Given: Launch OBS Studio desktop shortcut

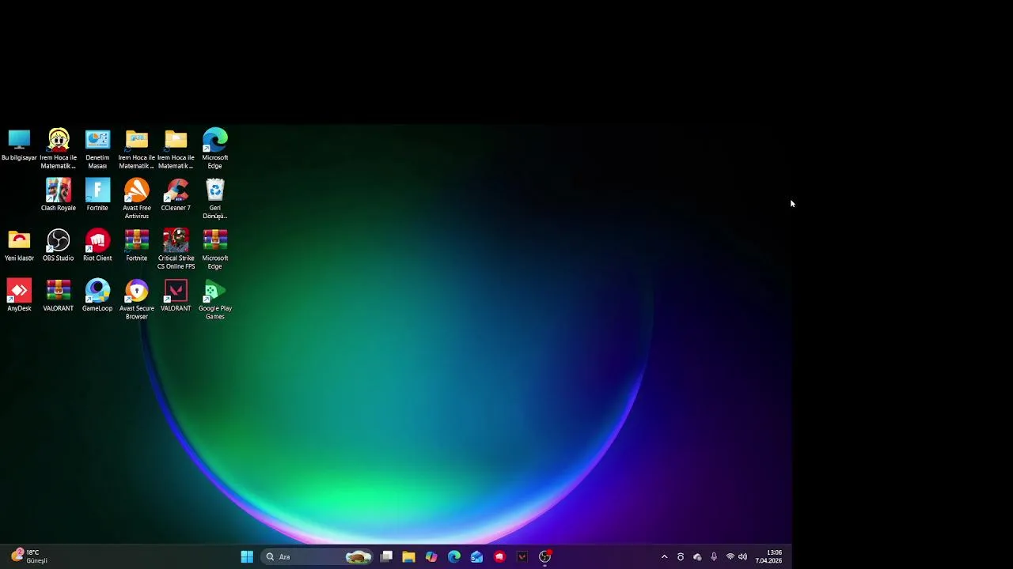Looking at the screenshot, I should point(59,246).
